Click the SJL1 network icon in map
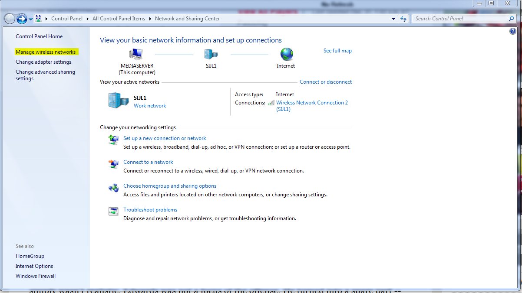This screenshot has width=522, height=293. tap(211, 54)
